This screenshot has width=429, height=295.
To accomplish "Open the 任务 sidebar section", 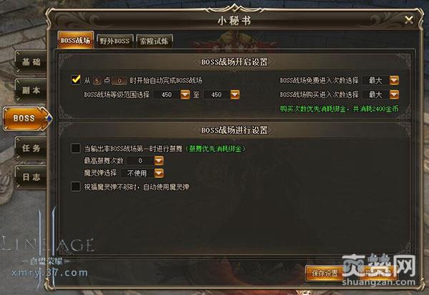I will click(31, 148).
